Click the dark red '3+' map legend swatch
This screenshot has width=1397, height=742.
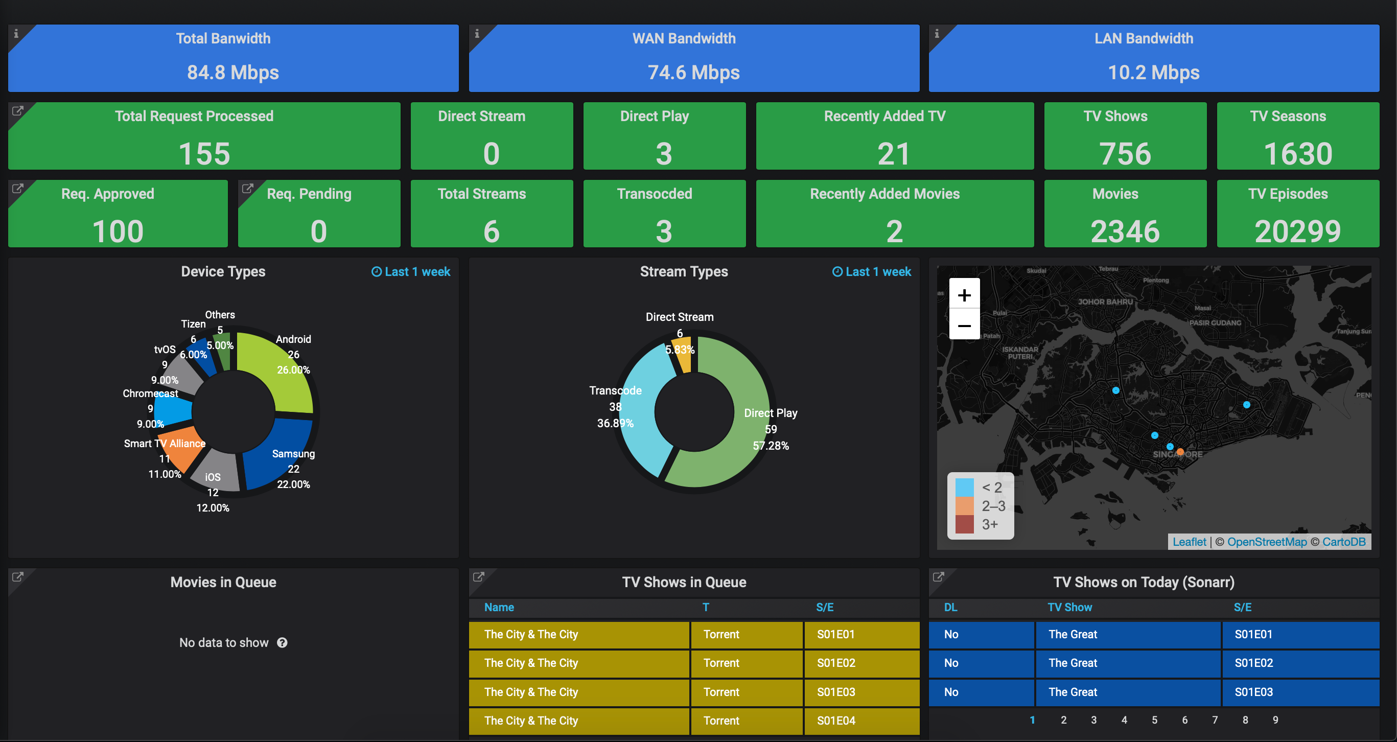(x=964, y=524)
